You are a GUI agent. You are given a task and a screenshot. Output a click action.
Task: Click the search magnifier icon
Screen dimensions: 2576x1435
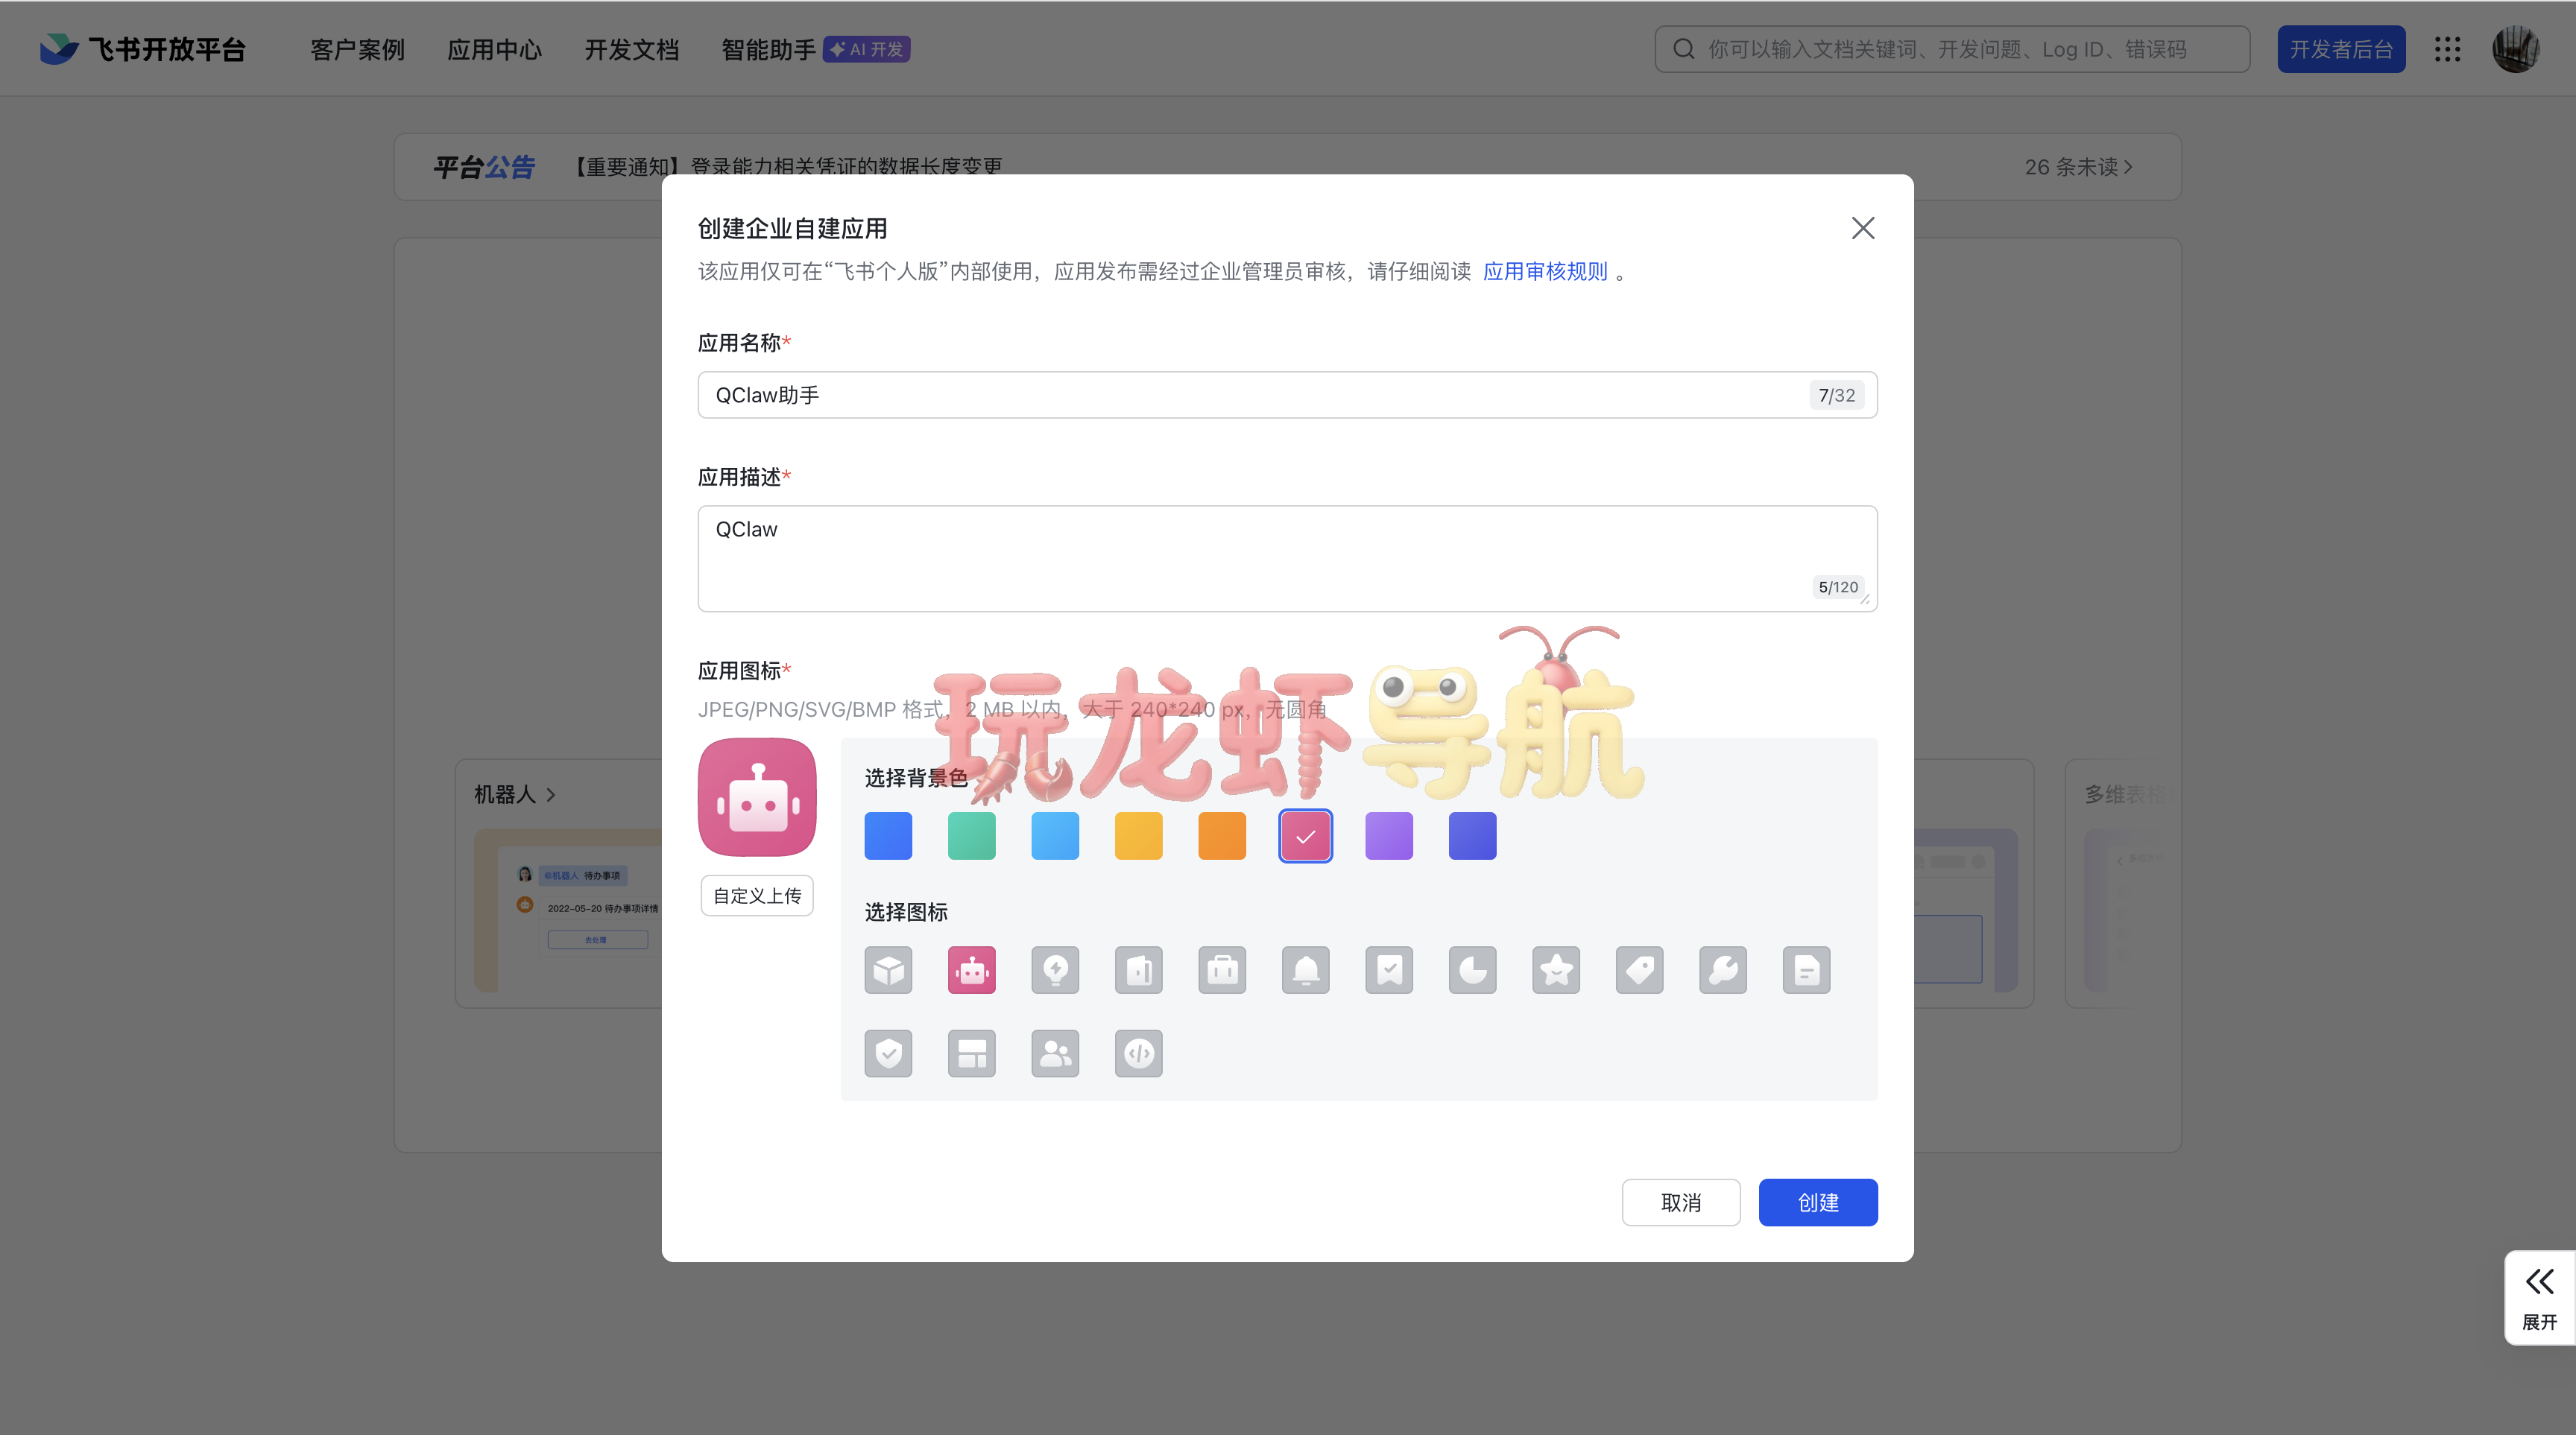pos(1683,49)
